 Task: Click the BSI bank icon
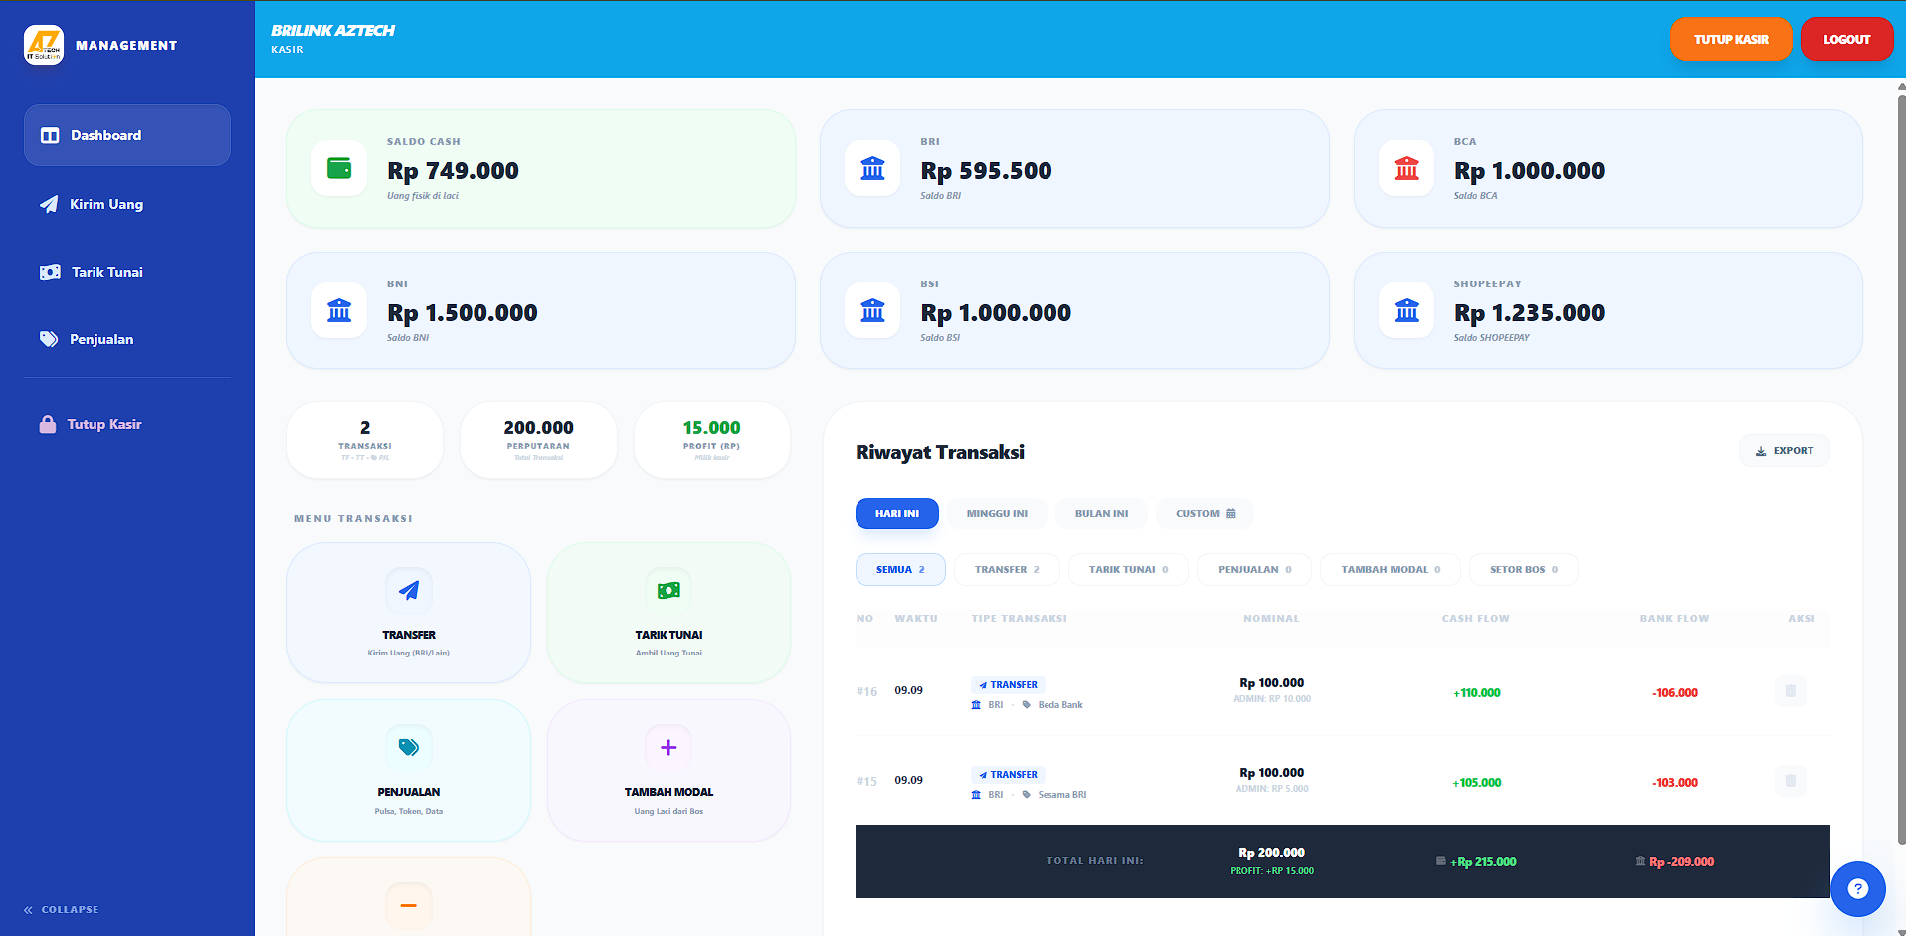872,310
